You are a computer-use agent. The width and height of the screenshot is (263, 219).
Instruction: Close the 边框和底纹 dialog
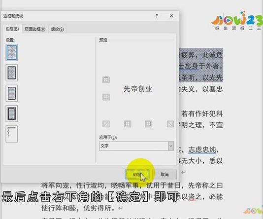click(x=171, y=16)
